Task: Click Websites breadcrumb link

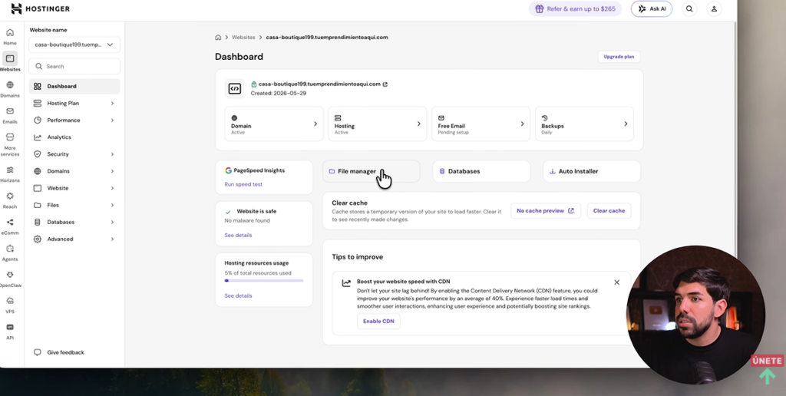Action: [x=243, y=37]
